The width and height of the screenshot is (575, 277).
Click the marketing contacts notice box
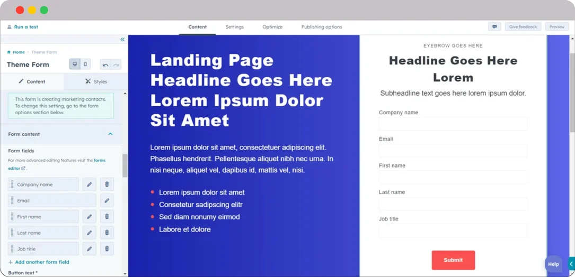click(61, 106)
